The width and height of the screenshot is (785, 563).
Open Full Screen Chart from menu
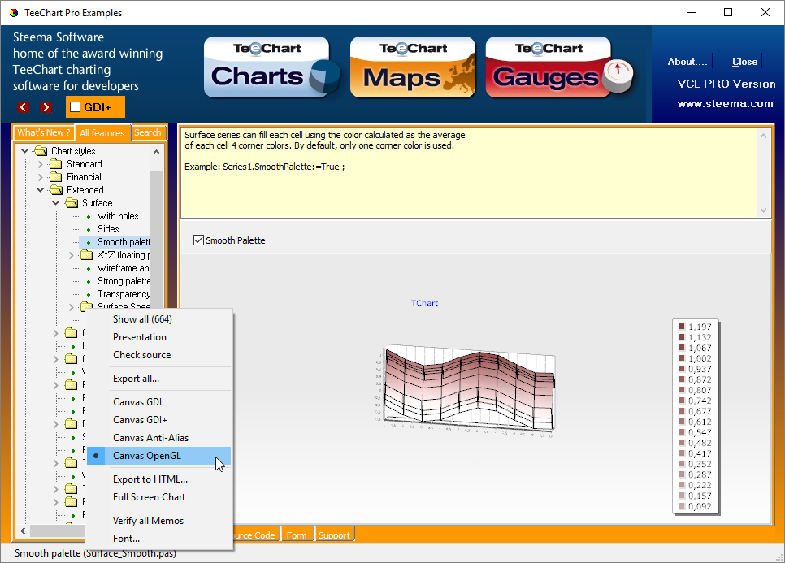coord(158,497)
